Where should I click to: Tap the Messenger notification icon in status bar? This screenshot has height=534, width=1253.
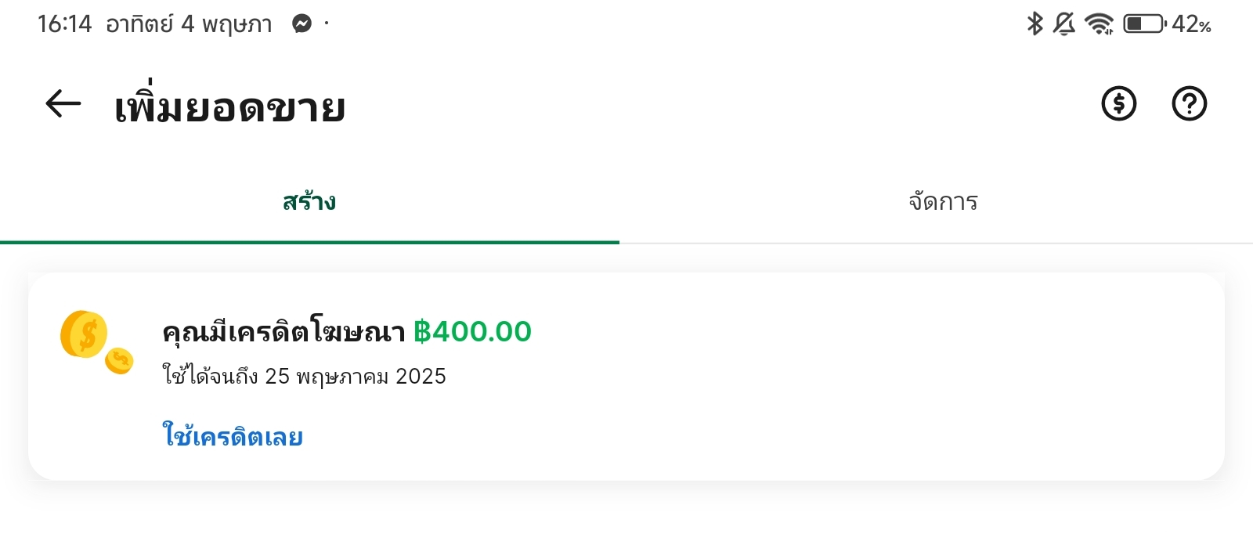[x=302, y=24]
